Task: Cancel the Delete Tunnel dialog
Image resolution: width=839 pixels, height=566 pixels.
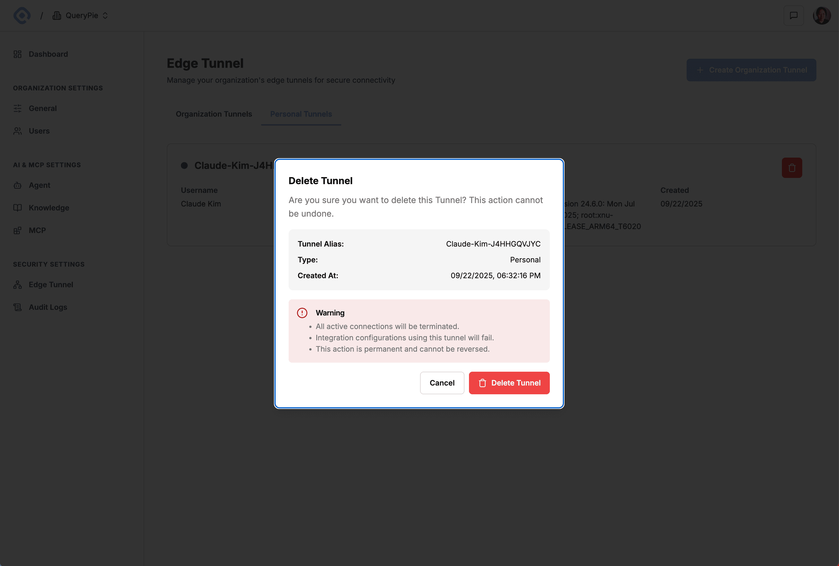Action: 442,383
